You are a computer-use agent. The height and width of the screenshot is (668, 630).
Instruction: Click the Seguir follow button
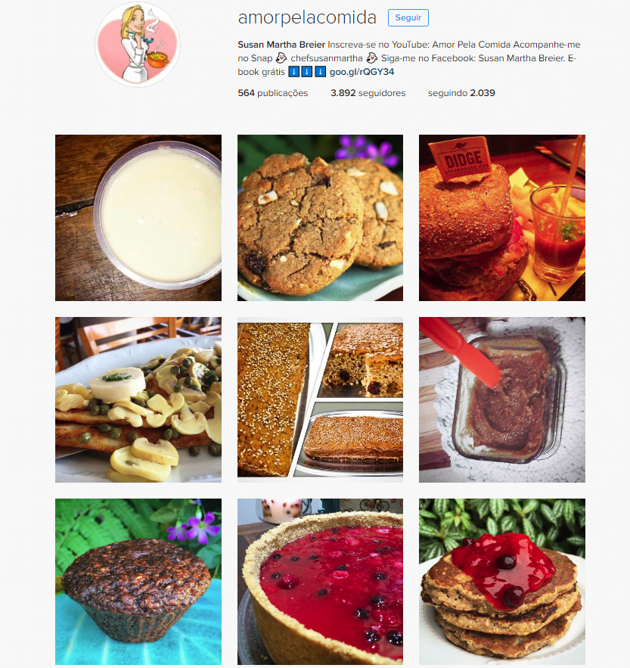pyautogui.click(x=408, y=18)
